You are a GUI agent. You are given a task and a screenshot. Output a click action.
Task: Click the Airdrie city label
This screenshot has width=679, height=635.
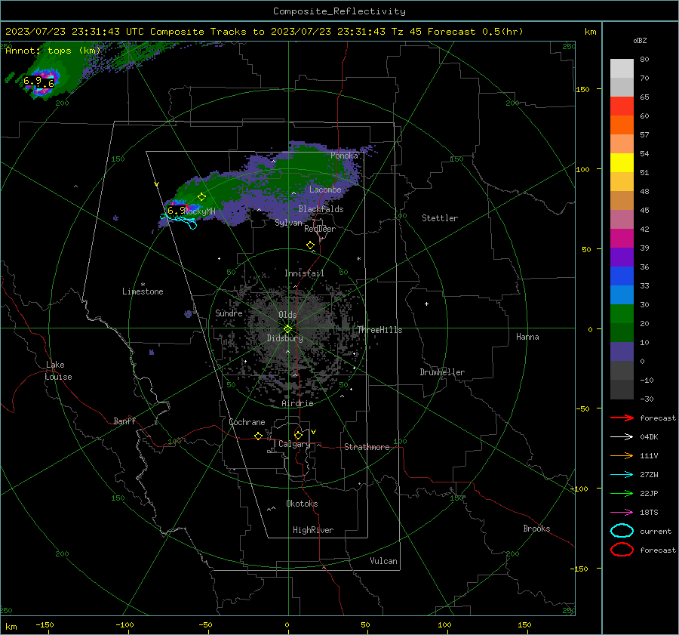pyautogui.click(x=297, y=403)
